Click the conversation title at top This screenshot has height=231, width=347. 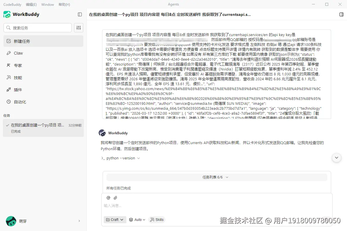170,14
